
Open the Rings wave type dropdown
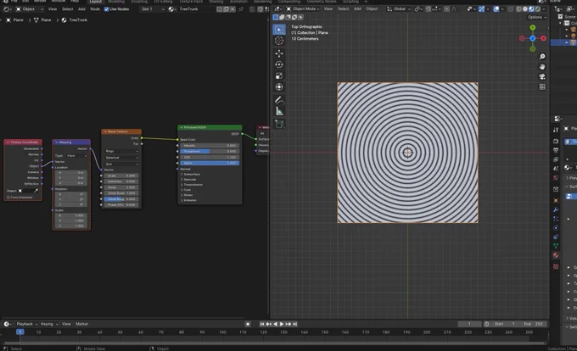tap(122, 151)
